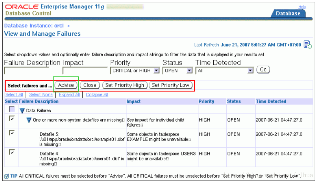Collapse the Data Failures tree node
This screenshot has height=182, width=317.
tap(22, 111)
